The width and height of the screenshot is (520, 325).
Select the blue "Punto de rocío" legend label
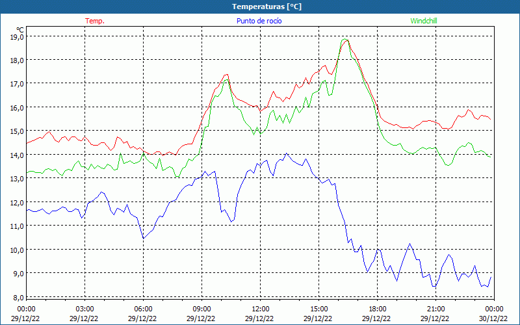[x=259, y=21]
